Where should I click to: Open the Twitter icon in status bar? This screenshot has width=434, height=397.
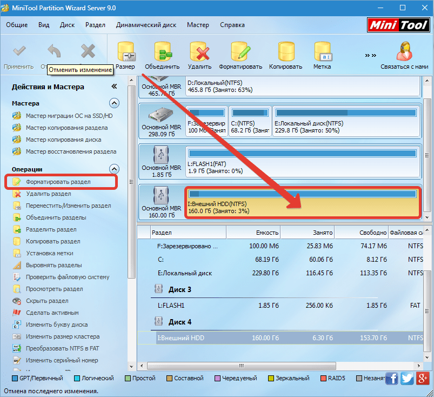tap(408, 379)
